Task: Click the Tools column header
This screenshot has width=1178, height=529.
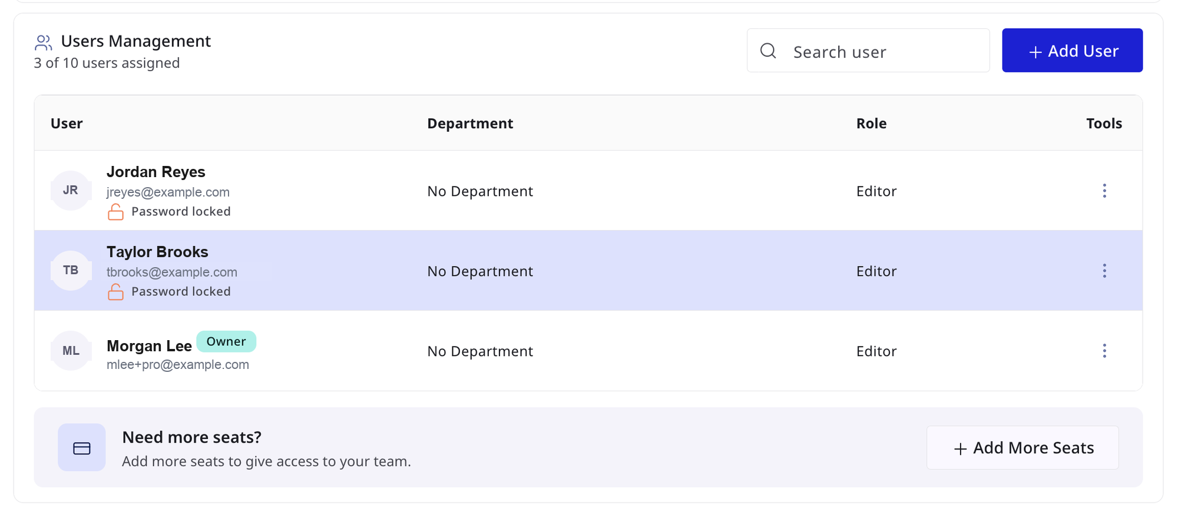Action: [1104, 124]
